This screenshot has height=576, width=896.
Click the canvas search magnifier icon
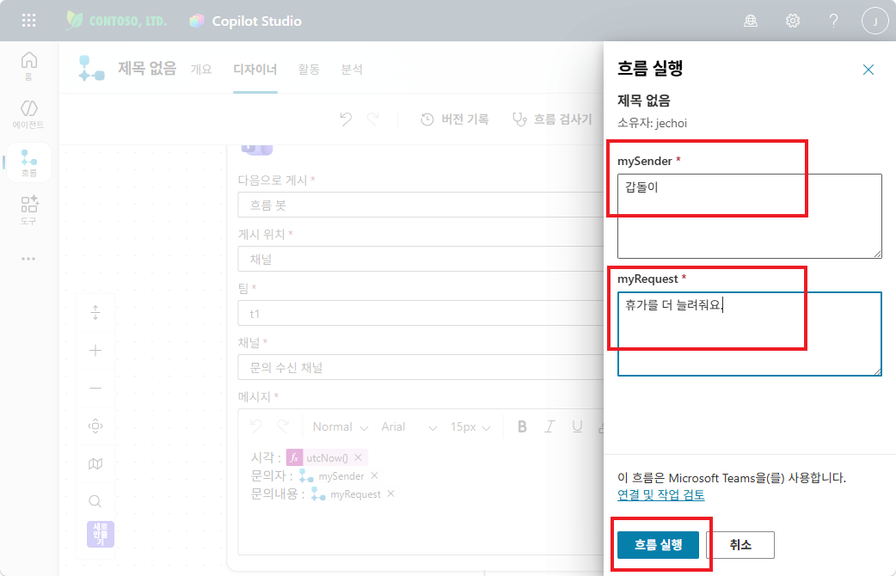pos(95,501)
